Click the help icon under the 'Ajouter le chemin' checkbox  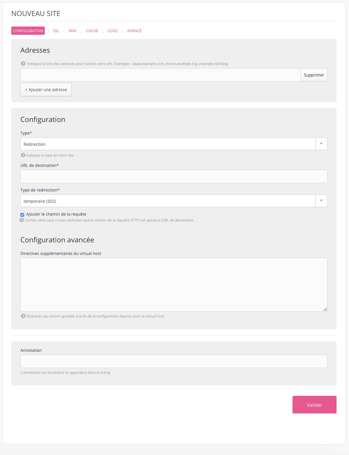pos(22,220)
